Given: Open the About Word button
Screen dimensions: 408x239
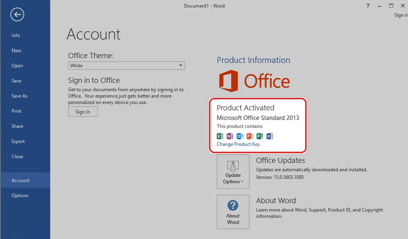Looking at the screenshot, I should coord(233,212).
